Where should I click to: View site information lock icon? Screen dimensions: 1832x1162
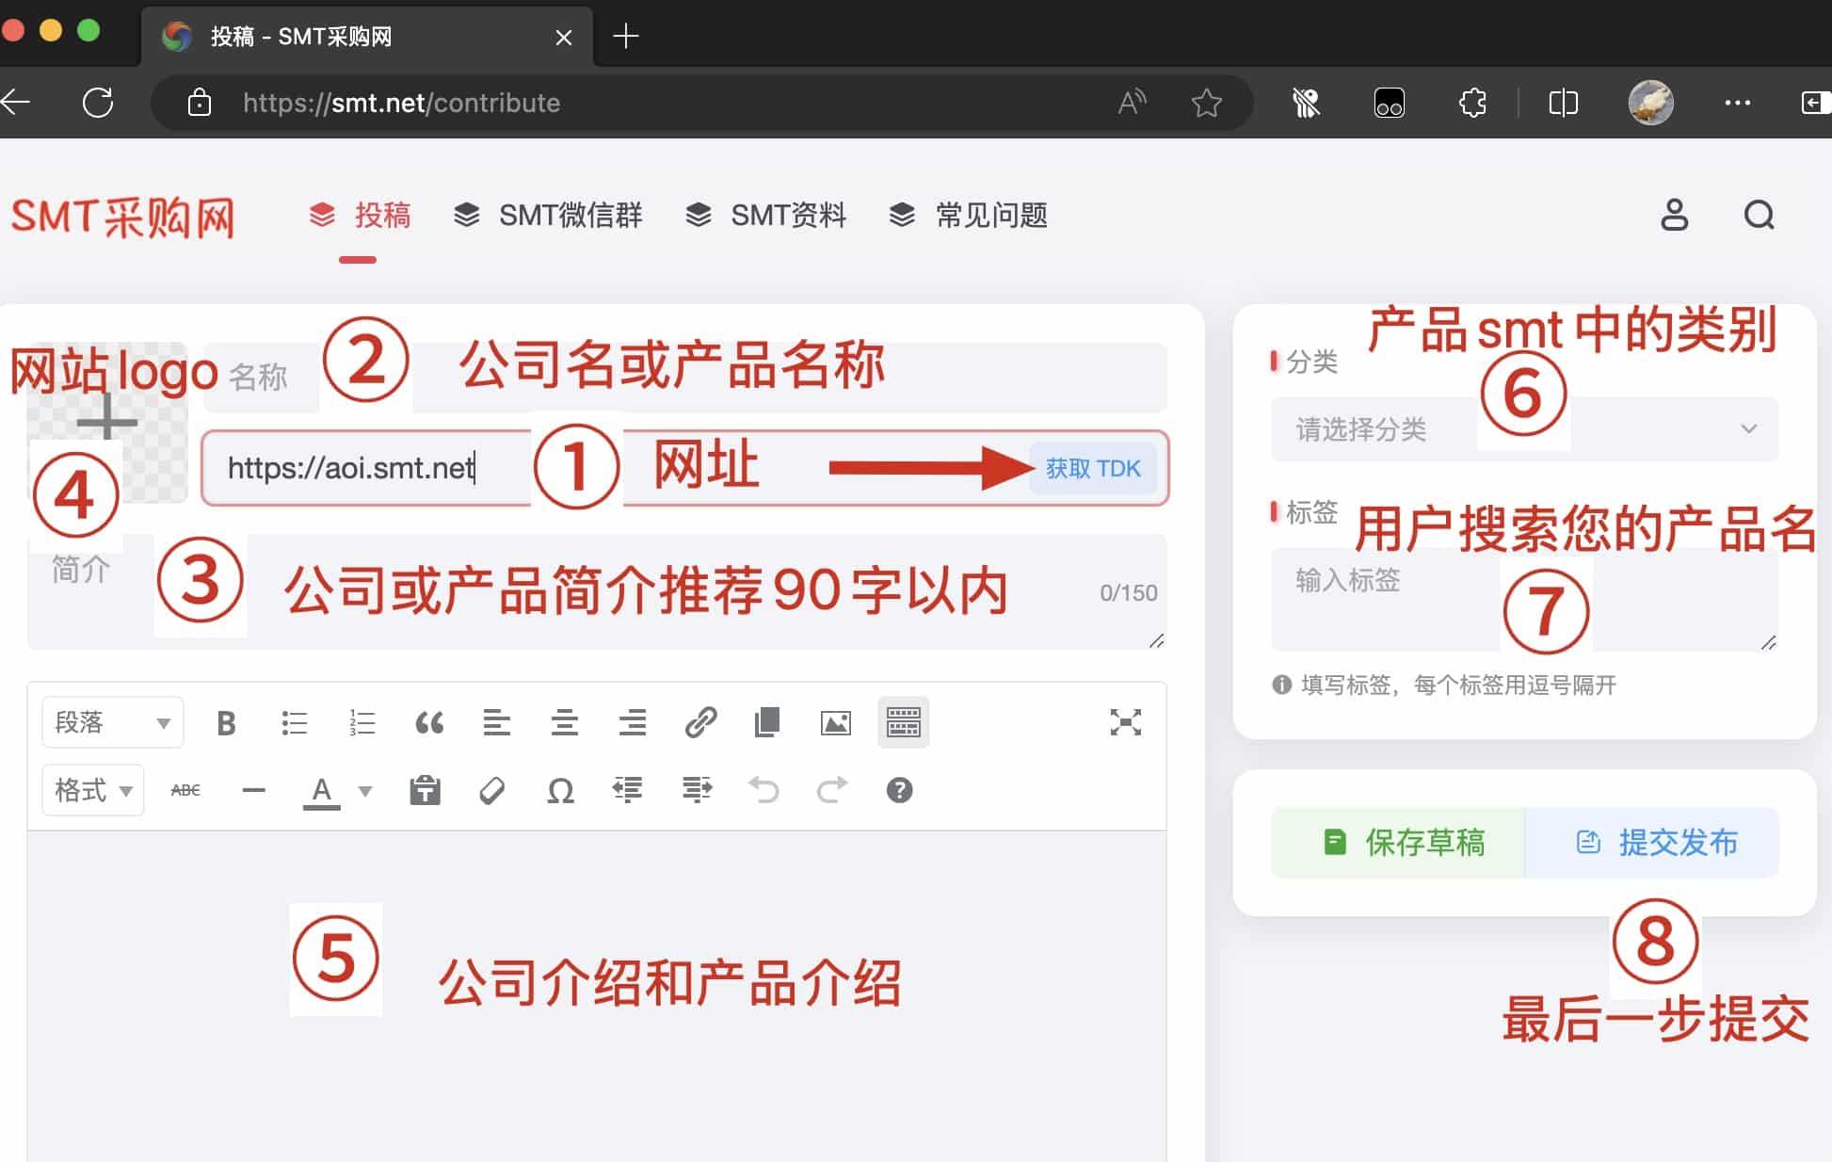coord(199,103)
